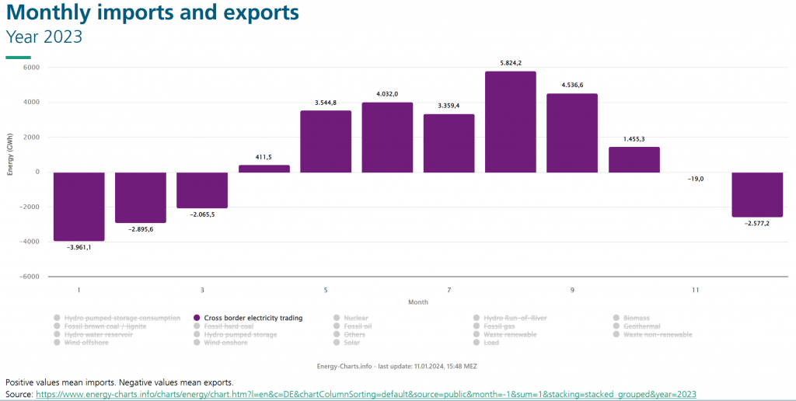Select the December export bar
The image size is (796, 401).
[x=757, y=195]
